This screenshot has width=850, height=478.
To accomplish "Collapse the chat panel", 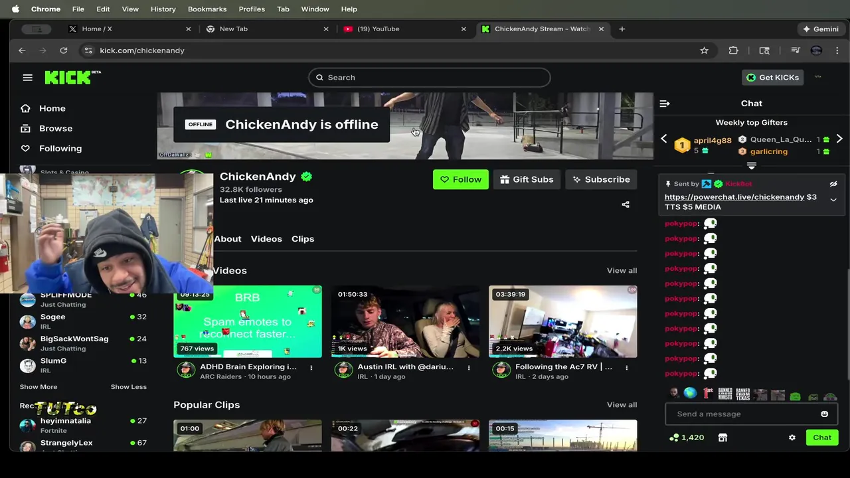I will pyautogui.click(x=664, y=104).
